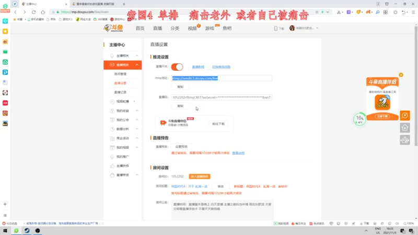Select 房间管理 in the sidebar
Viewport: 418px width, 235px height.
[120, 74]
